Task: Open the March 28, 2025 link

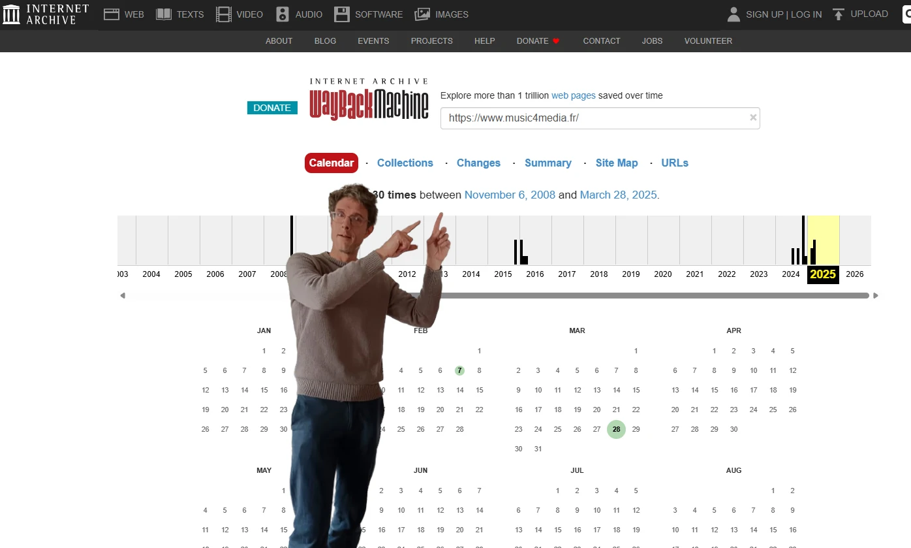Action: coord(618,195)
